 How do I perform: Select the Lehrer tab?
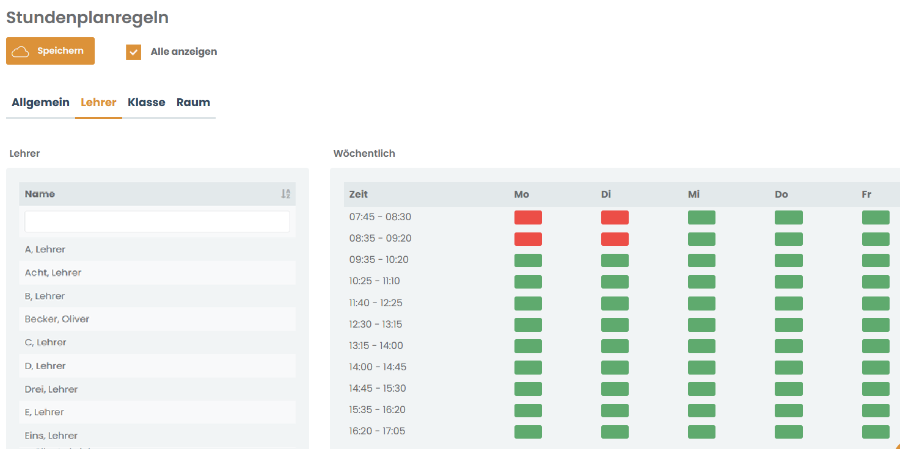98,102
